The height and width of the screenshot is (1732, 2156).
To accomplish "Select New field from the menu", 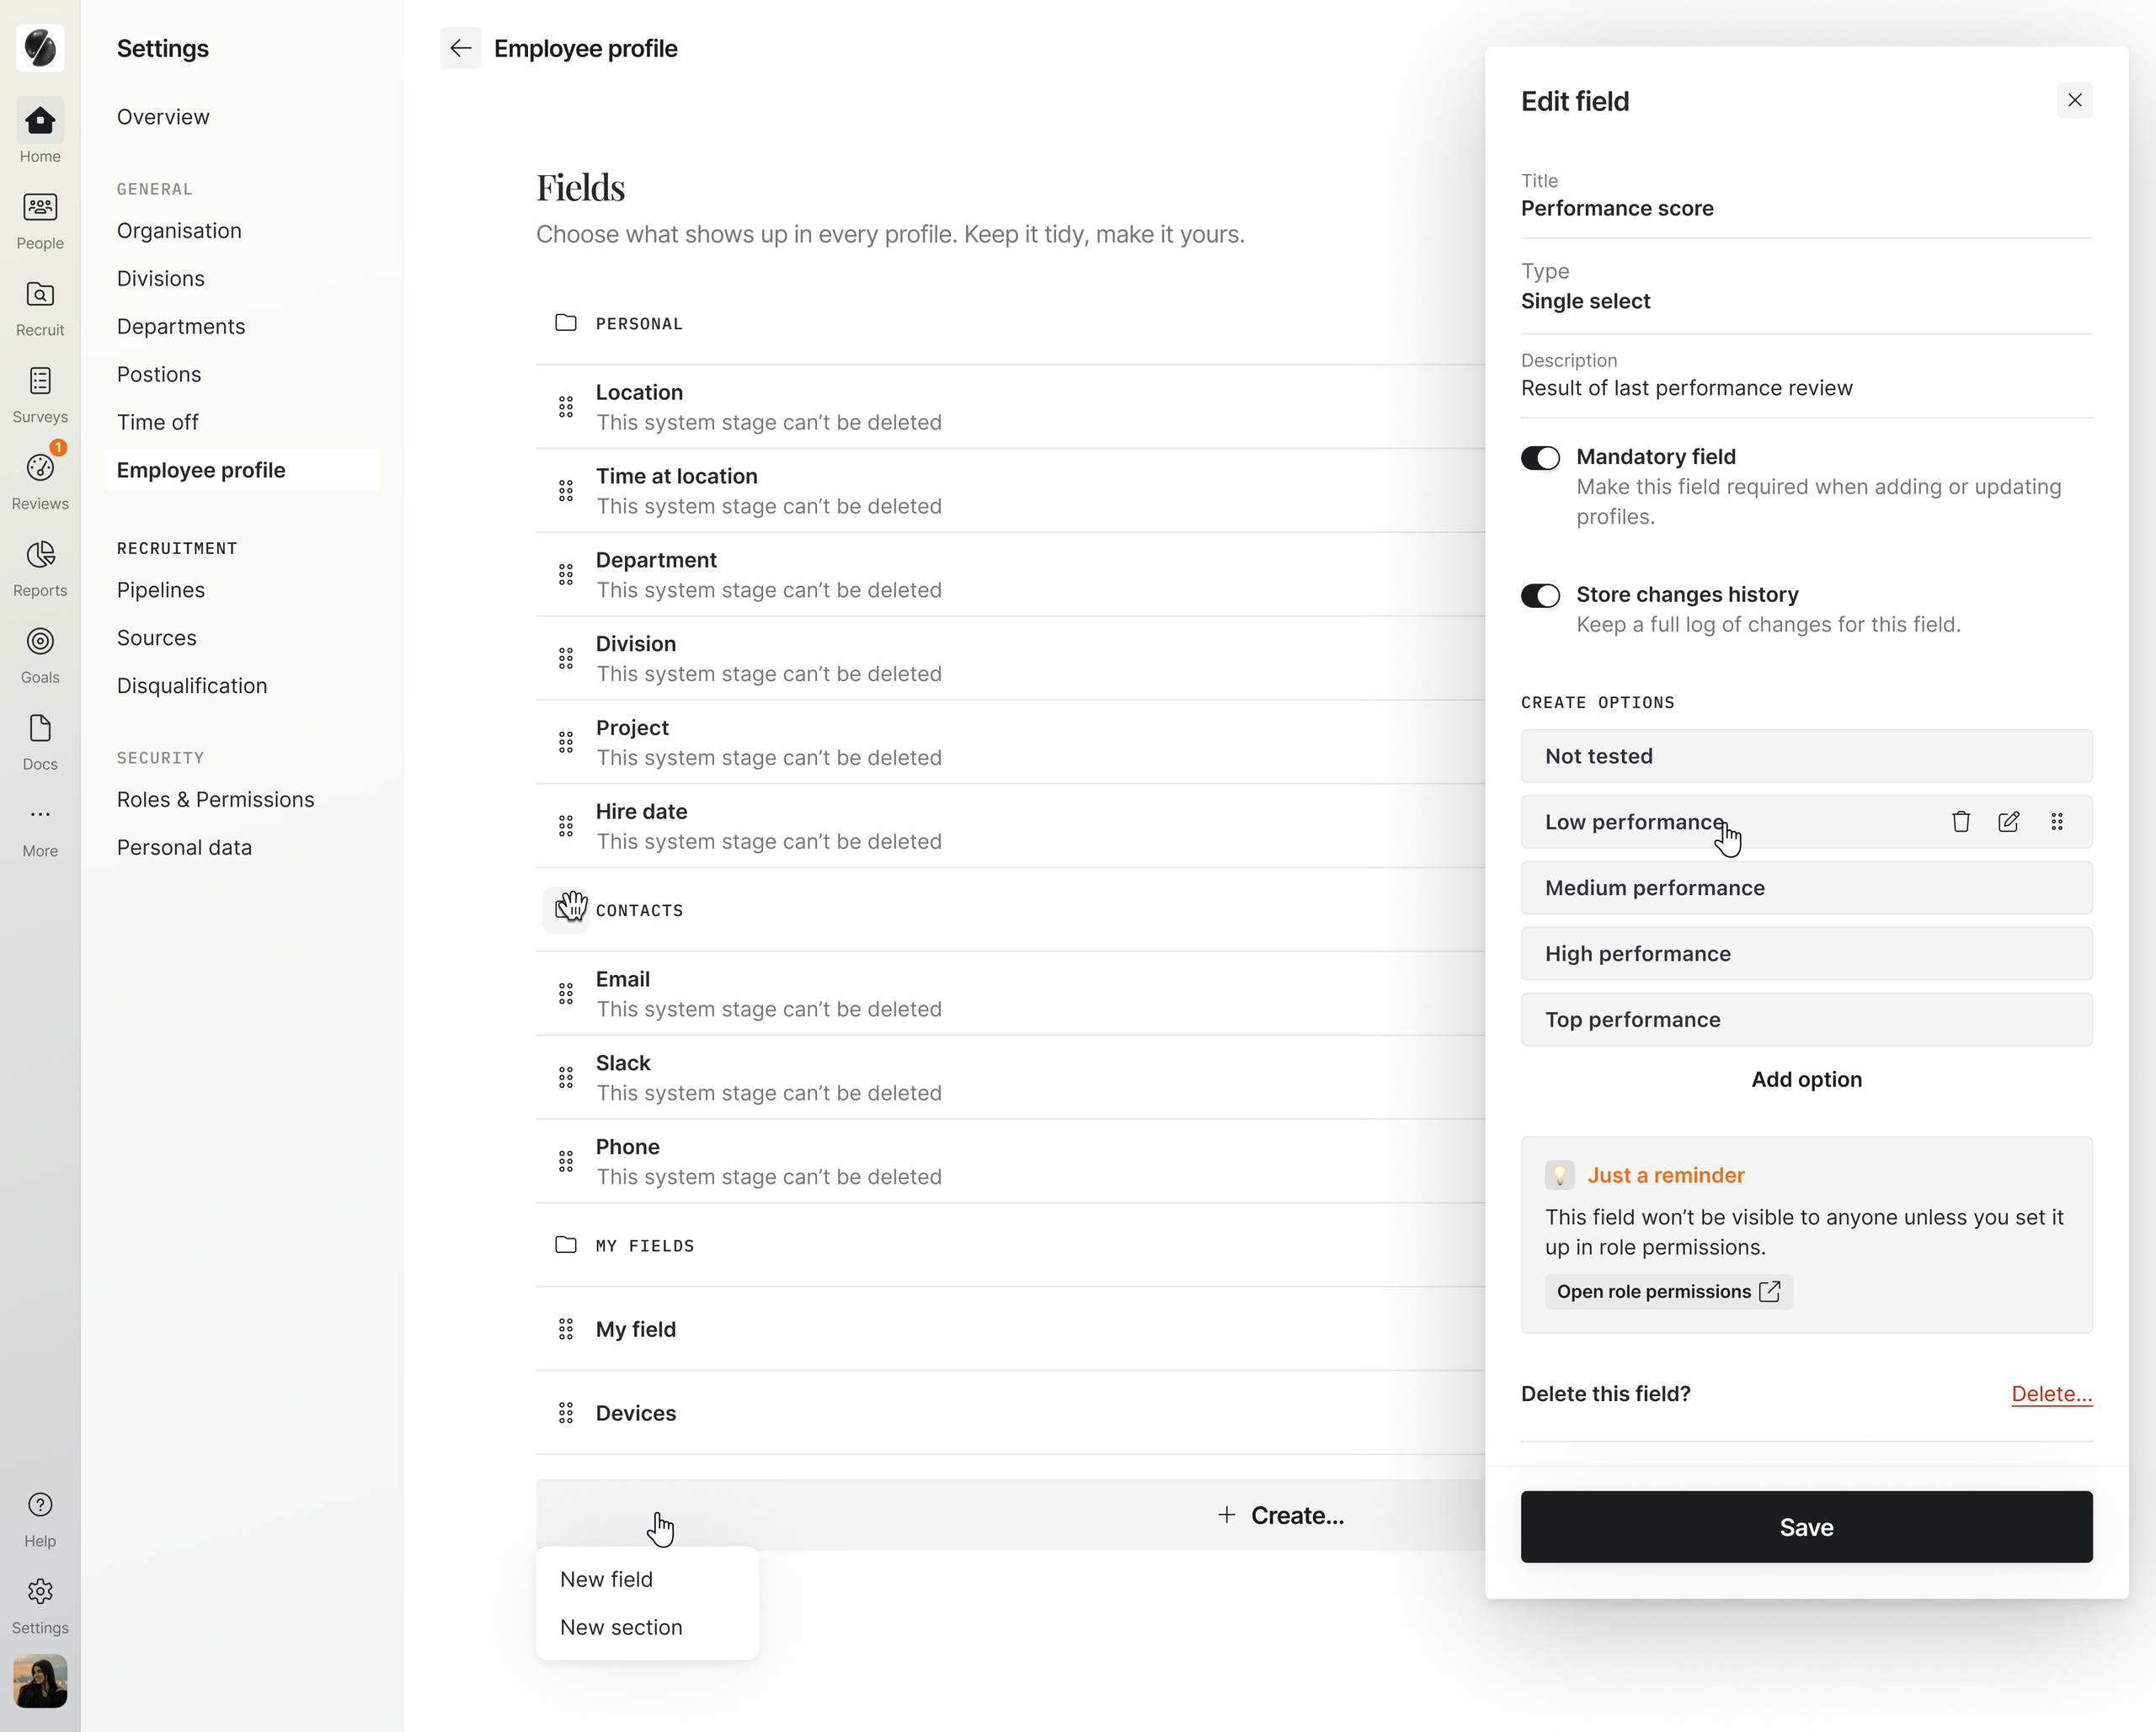I will [x=606, y=1579].
